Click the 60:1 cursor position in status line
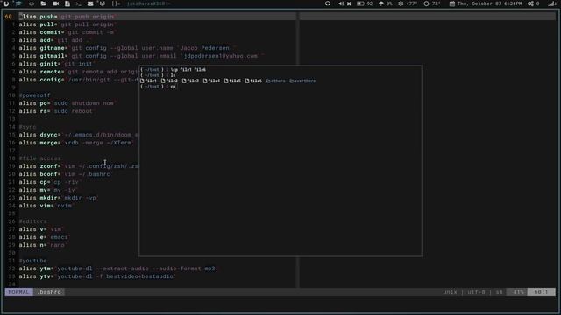Screen dimensions: 561x315 click(x=541, y=292)
